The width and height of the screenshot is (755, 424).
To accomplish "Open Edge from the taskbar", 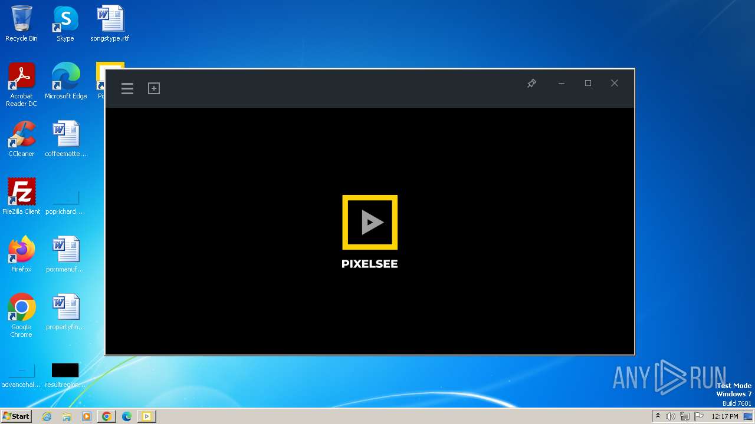I will [127, 416].
